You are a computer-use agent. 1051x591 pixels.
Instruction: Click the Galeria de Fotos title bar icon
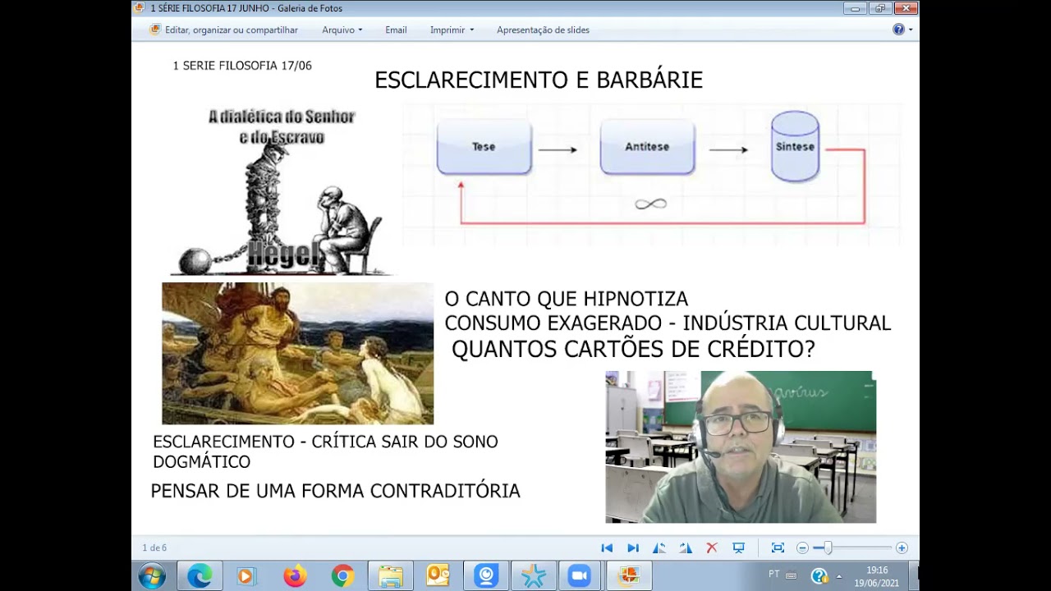pos(140,8)
